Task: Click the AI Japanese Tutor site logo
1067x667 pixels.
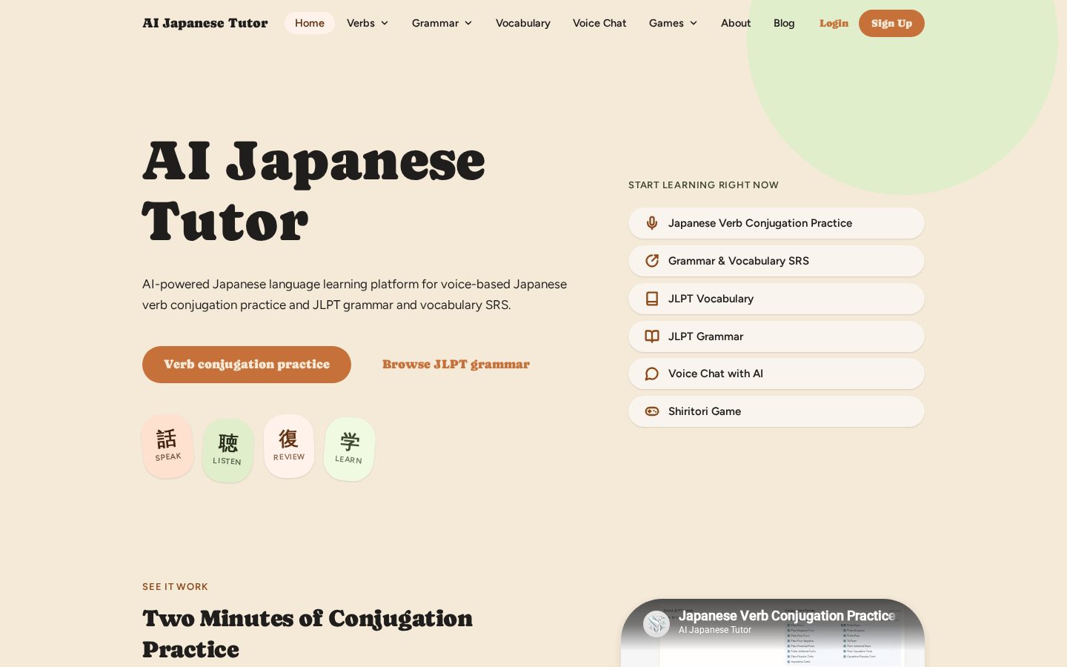Action: click(205, 23)
